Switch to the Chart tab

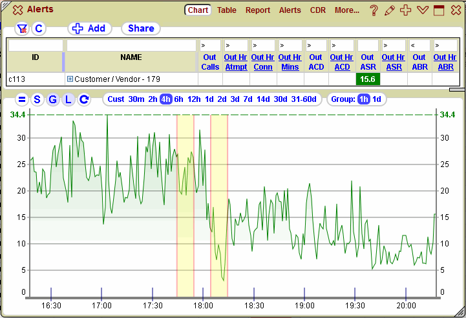pyautogui.click(x=198, y=10)
